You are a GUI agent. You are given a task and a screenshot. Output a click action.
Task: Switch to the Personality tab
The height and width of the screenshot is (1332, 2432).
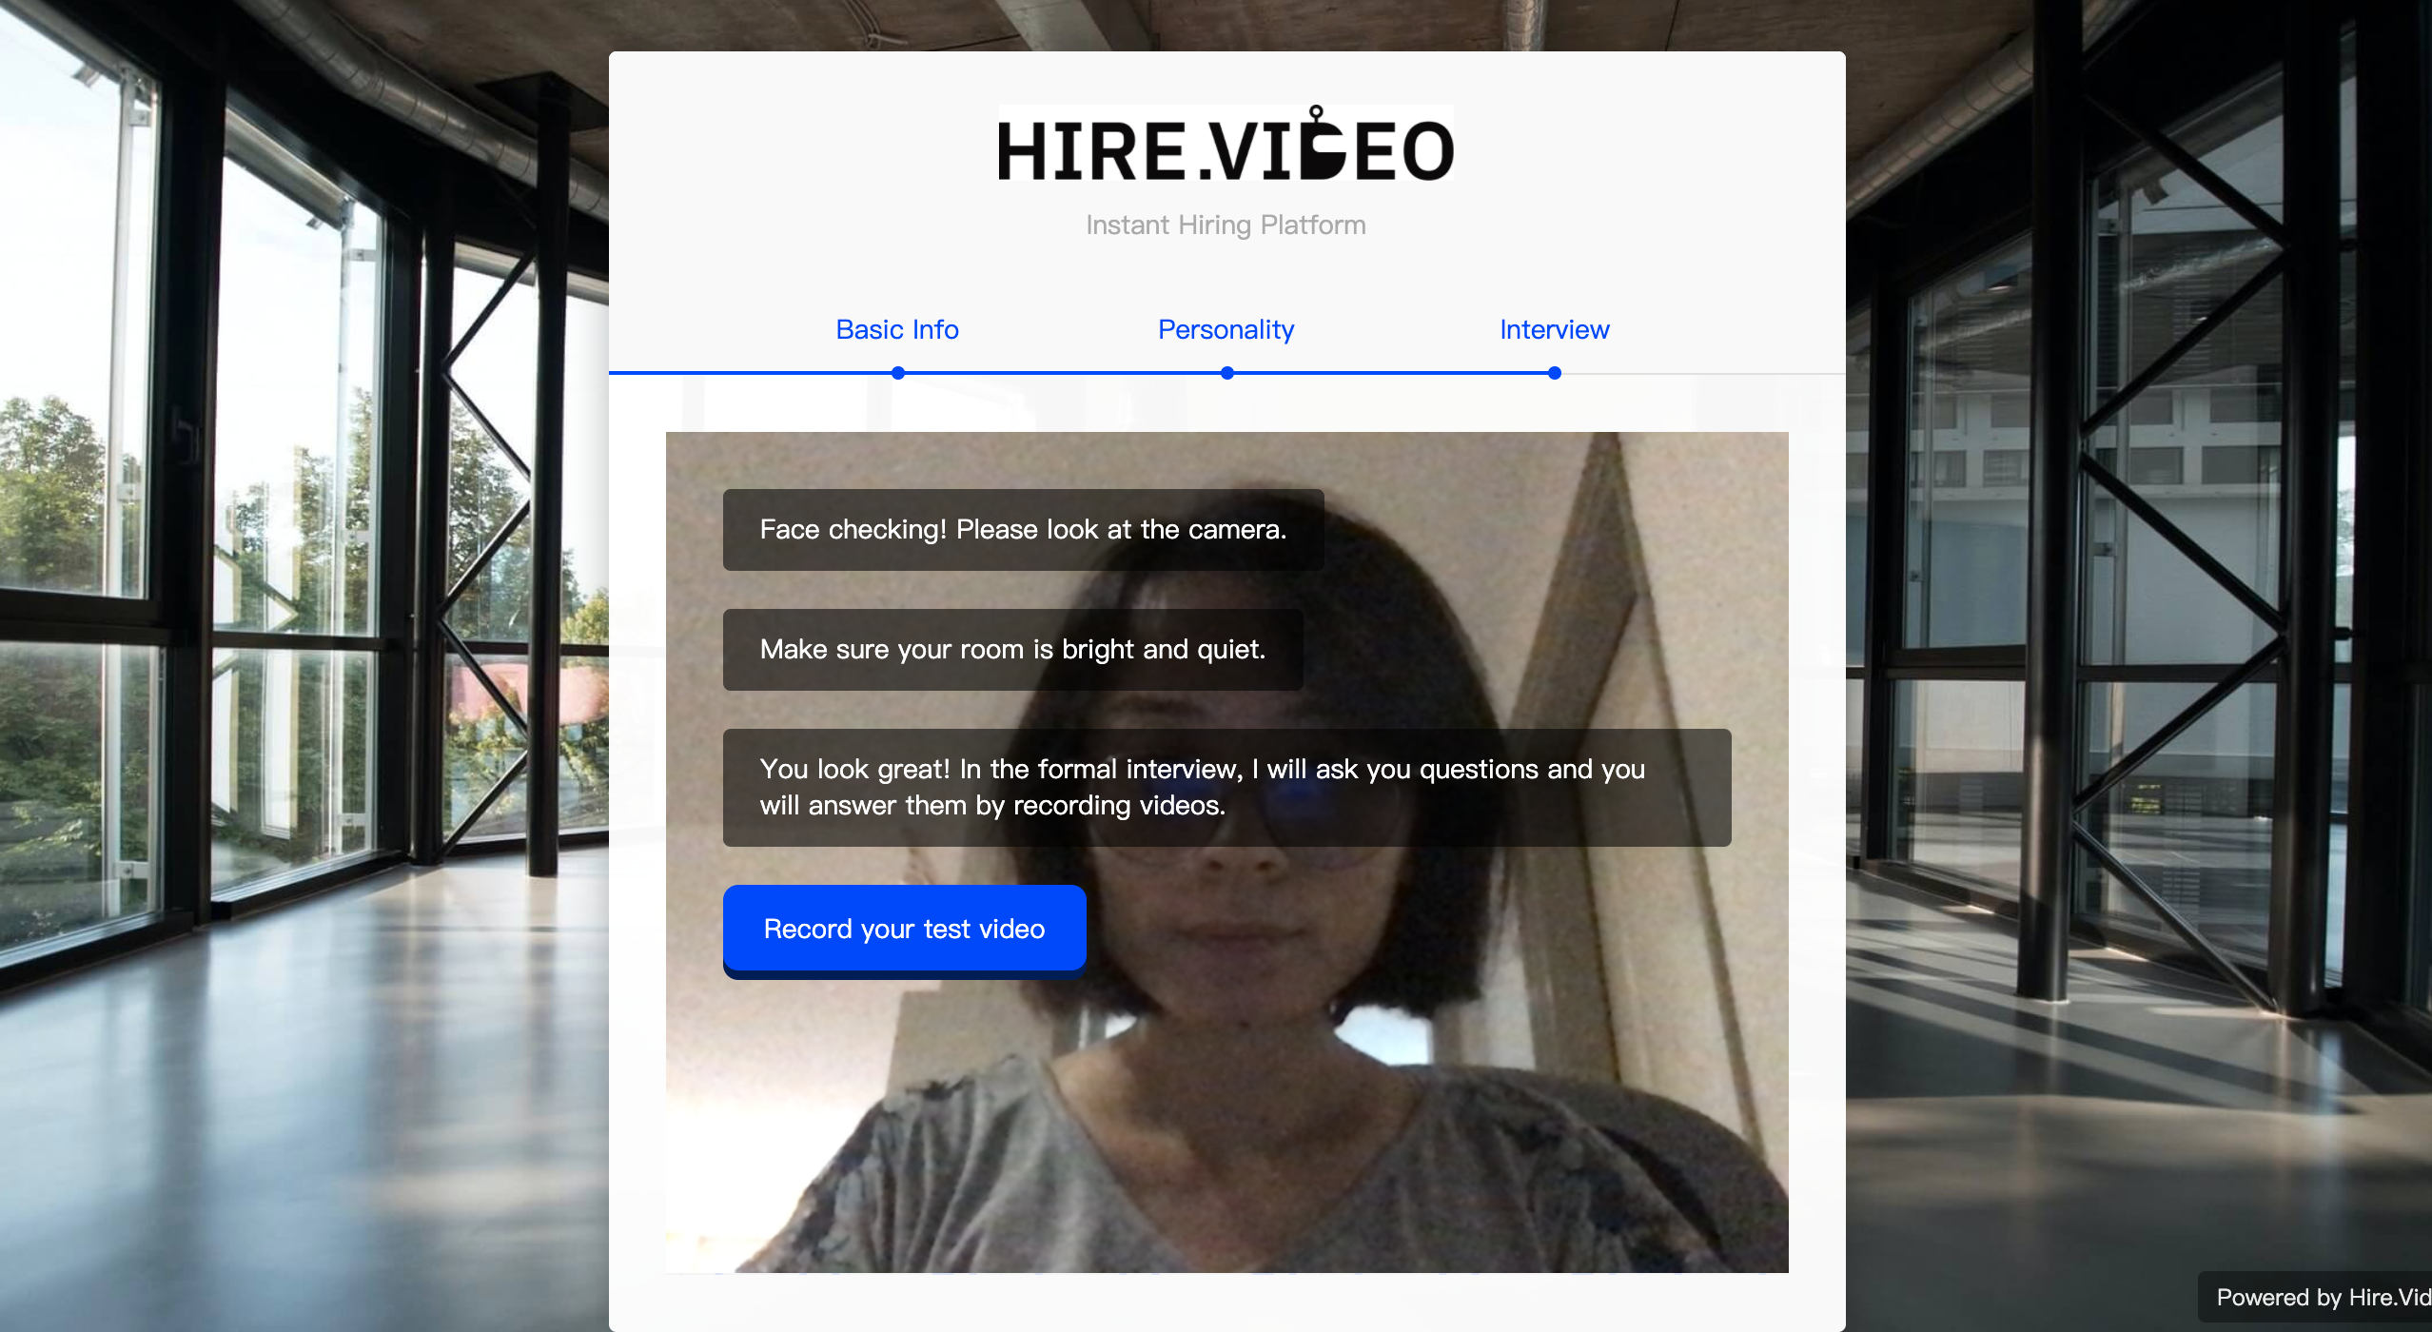point(1226,329)
